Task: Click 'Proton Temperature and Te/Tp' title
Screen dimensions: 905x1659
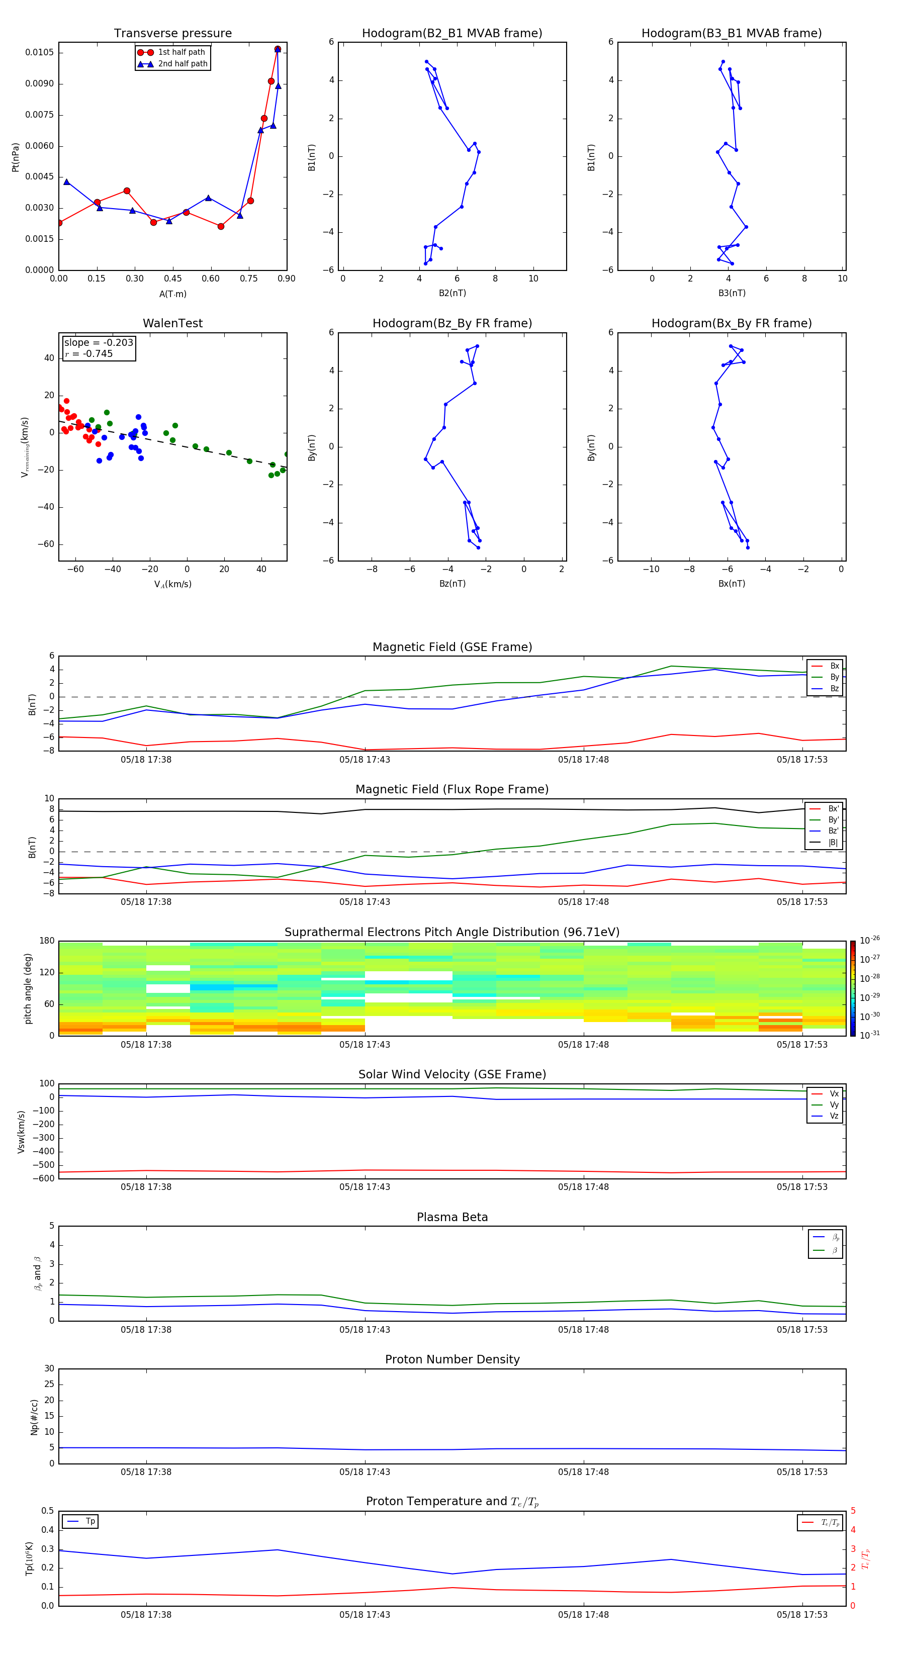Action: click(x=452, y=1501)
